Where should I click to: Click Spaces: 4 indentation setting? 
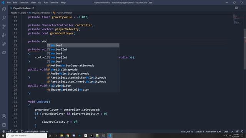point(199,131)
